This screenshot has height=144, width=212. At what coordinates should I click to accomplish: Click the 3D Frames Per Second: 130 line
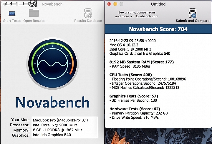click(x=133, y=101)
